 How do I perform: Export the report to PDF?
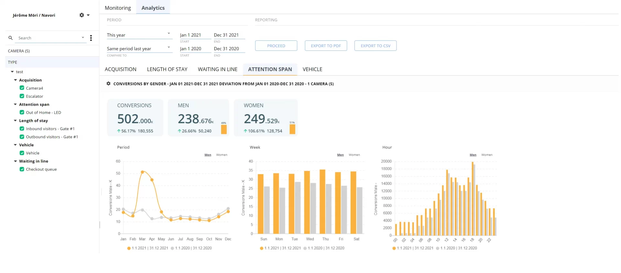click(x=326, y=46)
